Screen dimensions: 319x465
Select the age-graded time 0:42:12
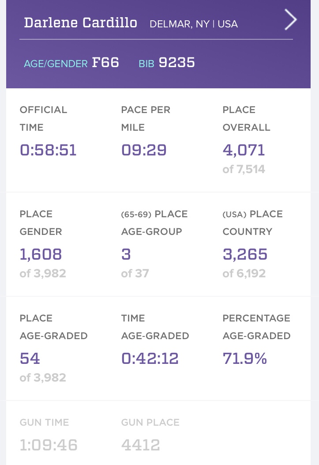point(150,359)
